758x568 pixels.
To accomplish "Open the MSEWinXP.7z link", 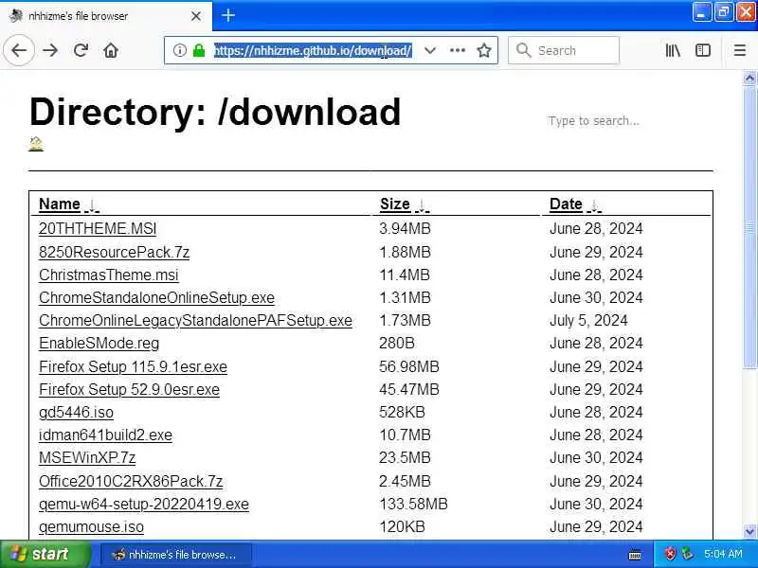I will (87, 457).
